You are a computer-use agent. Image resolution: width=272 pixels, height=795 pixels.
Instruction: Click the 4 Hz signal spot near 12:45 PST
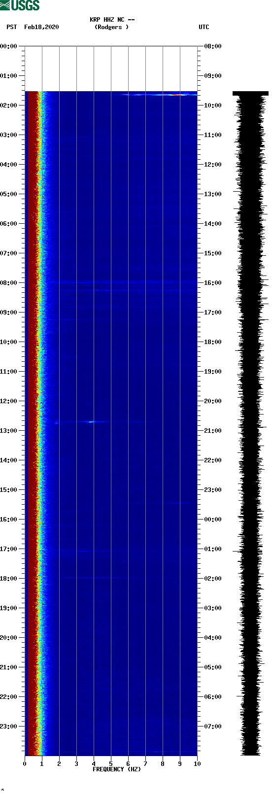(x=92, y=422)
